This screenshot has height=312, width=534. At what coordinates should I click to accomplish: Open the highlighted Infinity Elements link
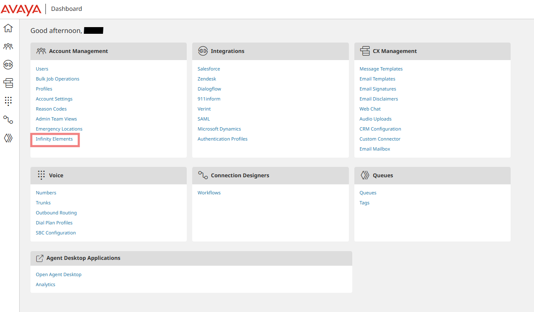click(x=54, y=138)
